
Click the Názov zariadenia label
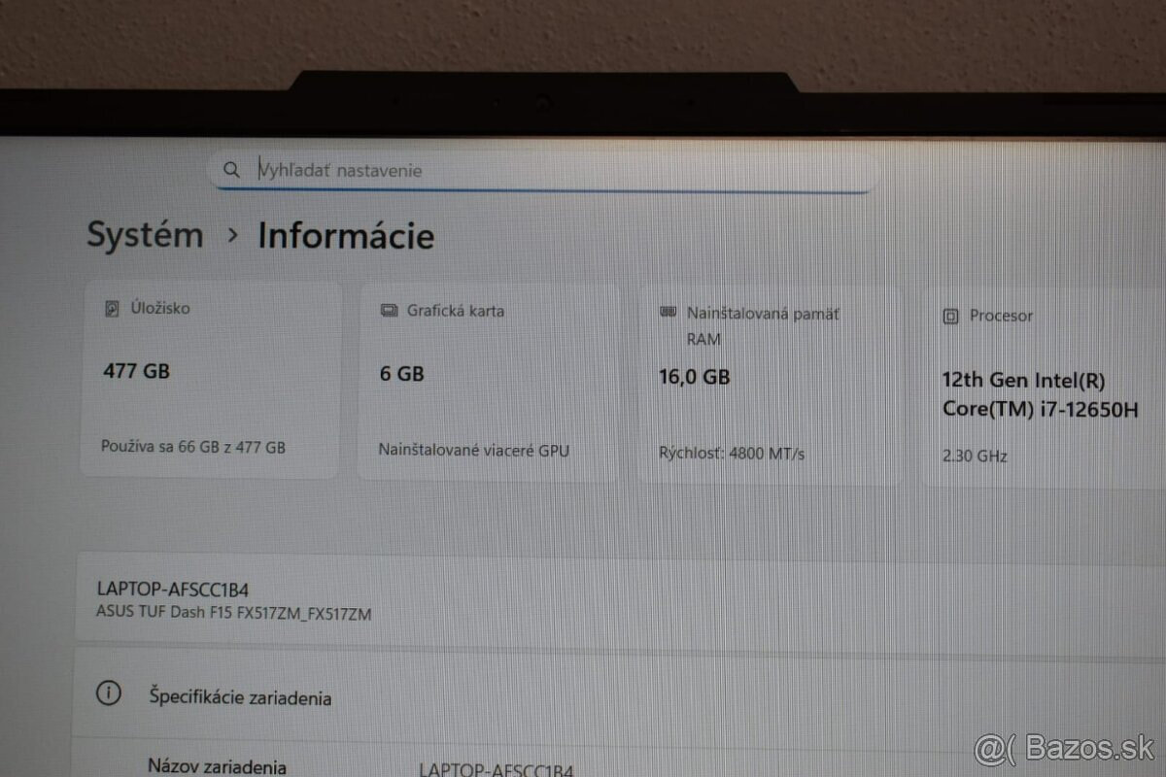coord(217,765)
